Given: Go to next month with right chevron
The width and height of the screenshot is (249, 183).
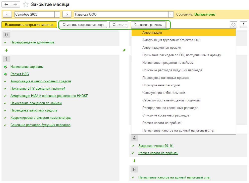Looking at the screenshot, I should [x=67, y=14].
